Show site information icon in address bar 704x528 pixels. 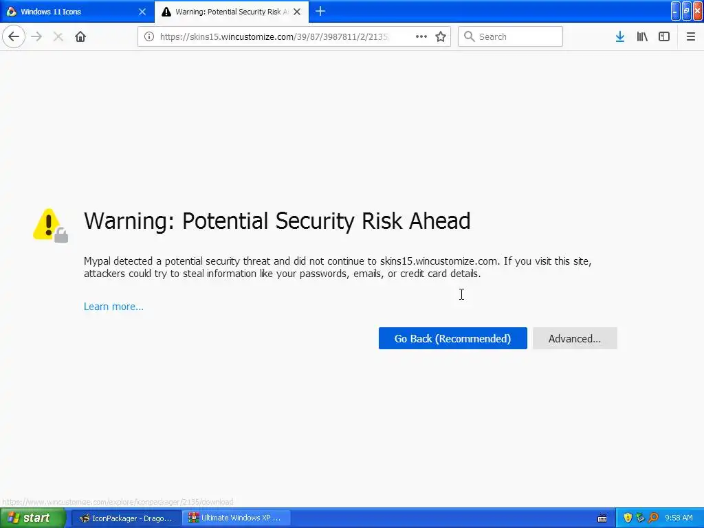(149, 37)
